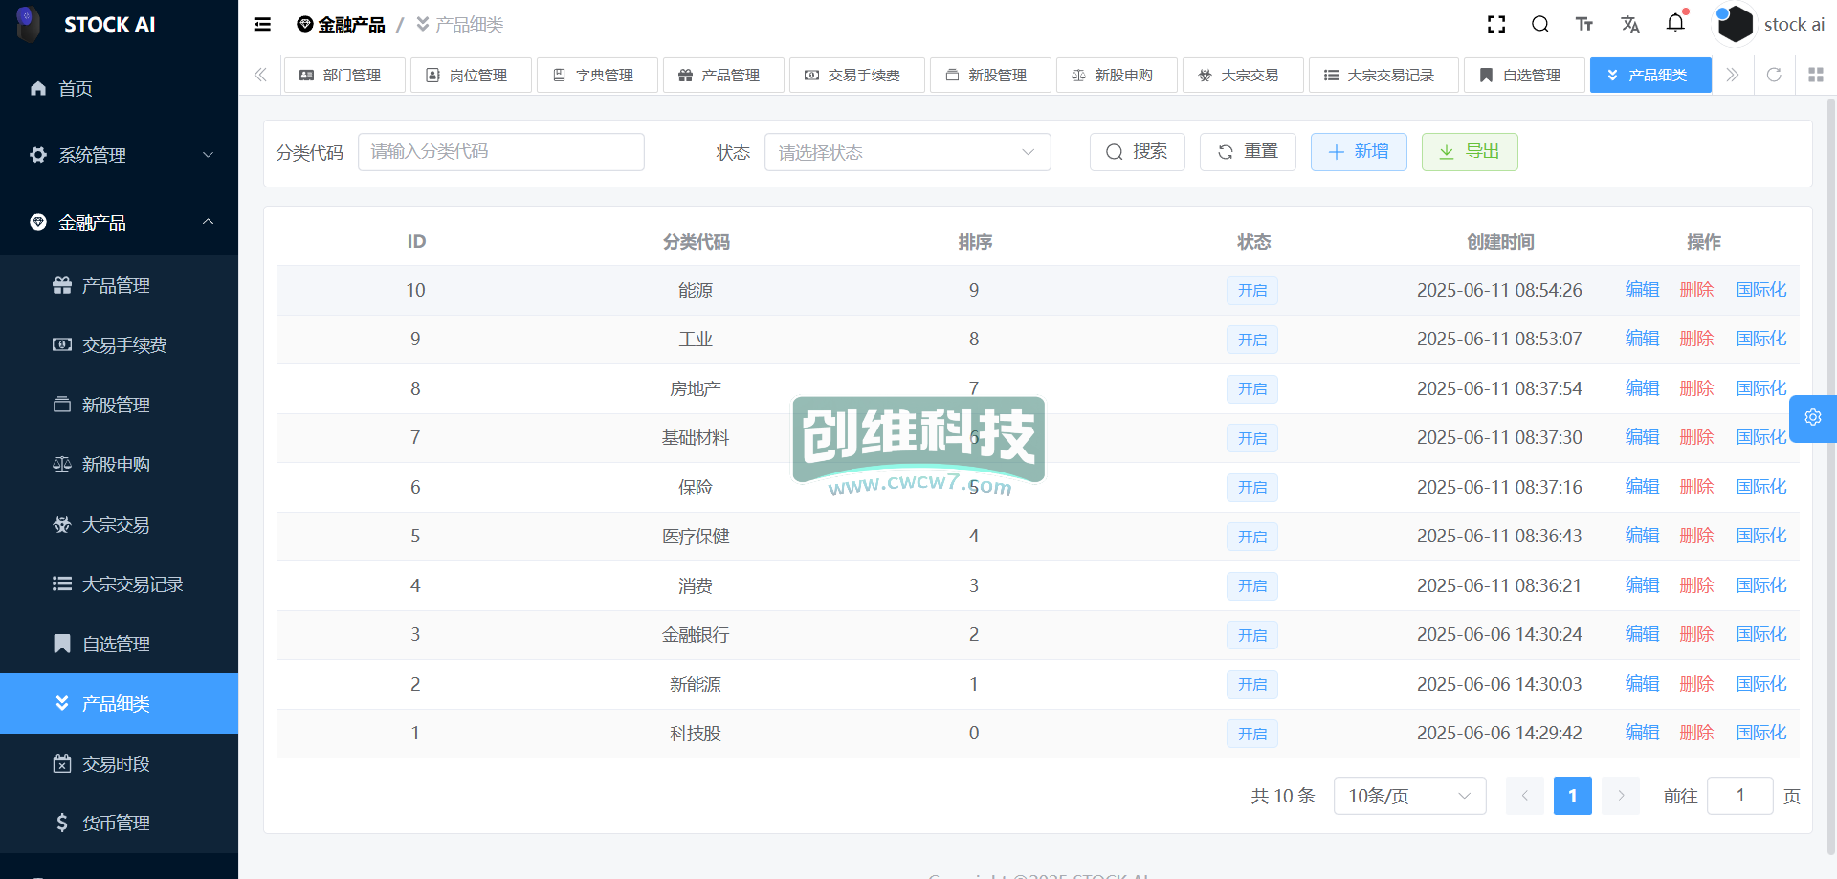Expand the 状态 status dropdown
The width and height of the screenshot is (1837, 879).
[907, 152]
